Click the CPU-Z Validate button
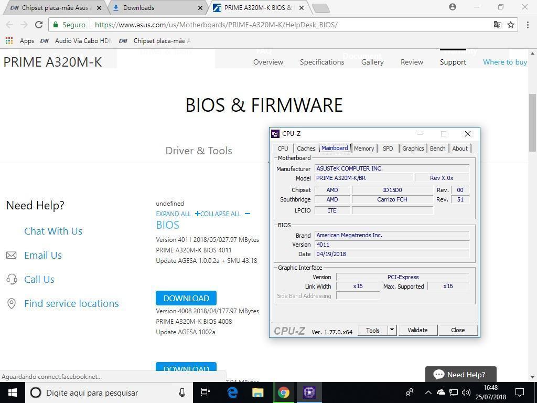 [417, 331]
